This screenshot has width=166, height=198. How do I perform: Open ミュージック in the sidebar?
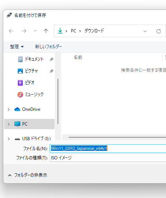point(34,95)
